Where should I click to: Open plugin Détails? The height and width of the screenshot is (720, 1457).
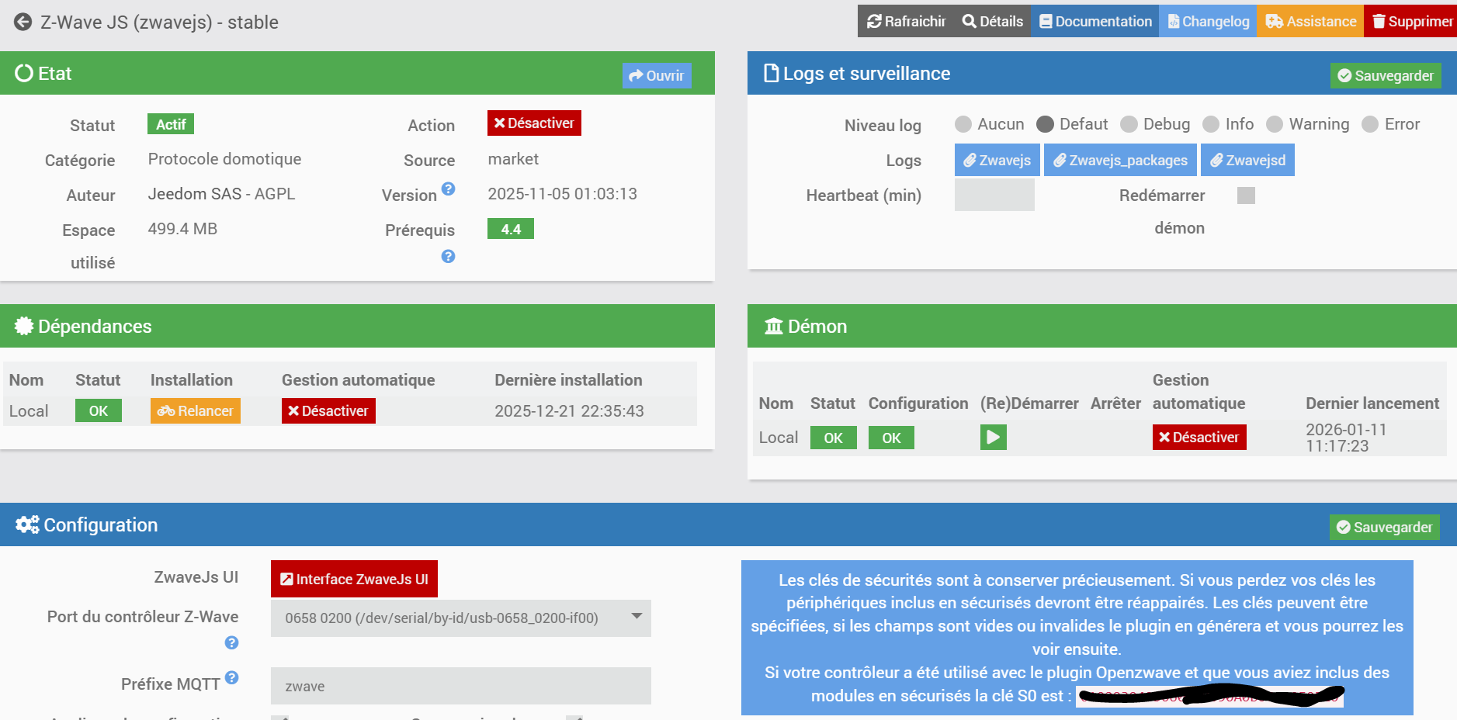coord(992,21)
